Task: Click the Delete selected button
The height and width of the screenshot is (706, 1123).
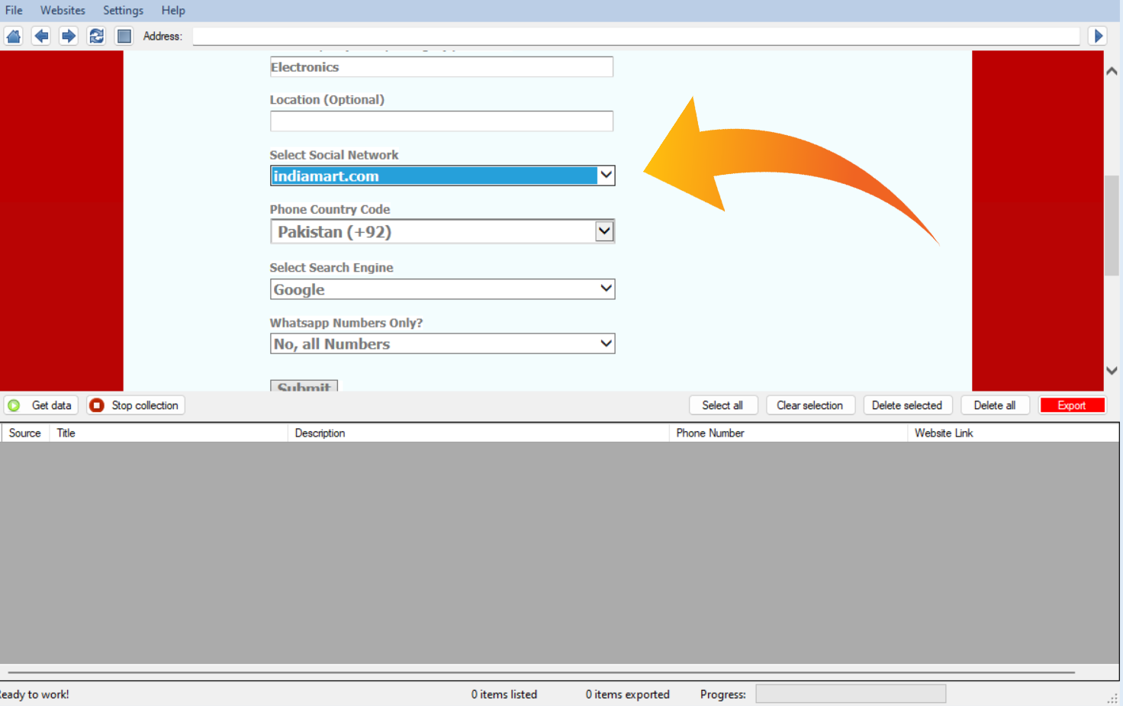Action: (x=906, y=405)
